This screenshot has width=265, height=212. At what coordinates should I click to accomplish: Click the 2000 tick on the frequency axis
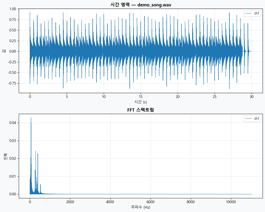70,202
